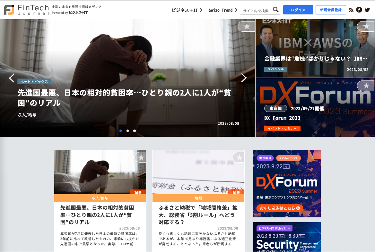Toggle the star on the IBM×AWS article
Image resolution: width=375 pixels, height=252 pixels.
pyautogui.click(x=366, y=26)
